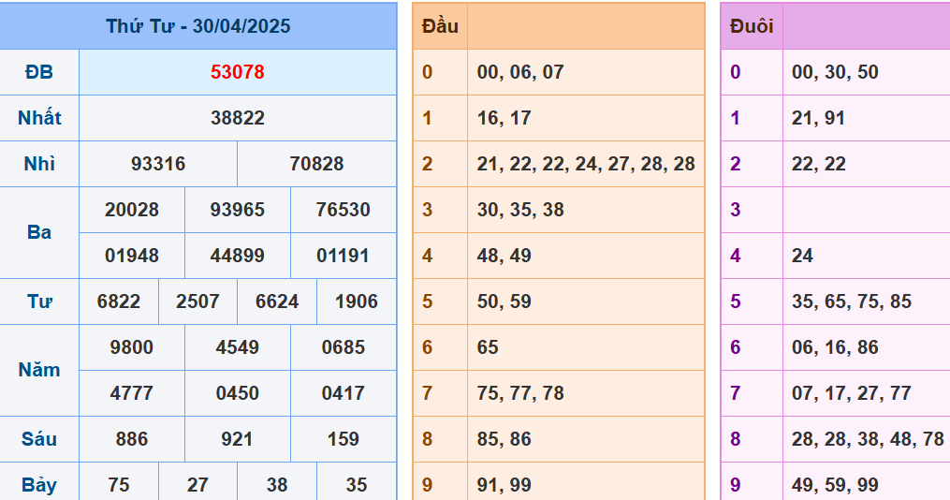This screenshot has height=500, width=950.
Task: Select Đầu row values 00, 06, 07
Action: [x=520, y=72]
